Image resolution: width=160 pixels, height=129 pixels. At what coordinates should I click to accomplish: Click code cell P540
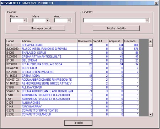pos(14,95)
